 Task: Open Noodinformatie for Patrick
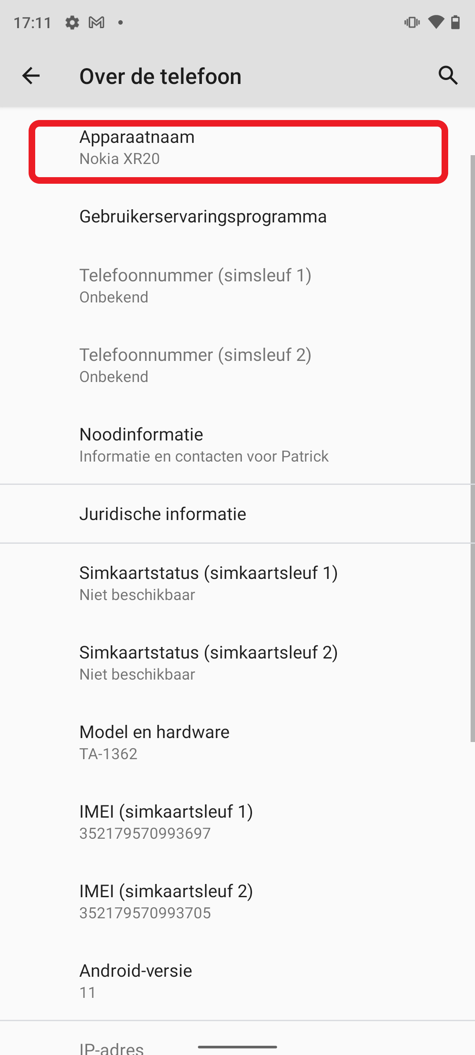[237, 445]
